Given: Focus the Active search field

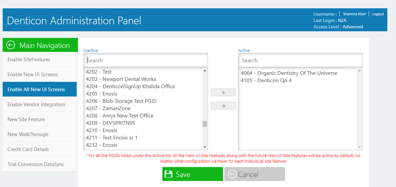Looking at the screenshot, I should (300, 60).
